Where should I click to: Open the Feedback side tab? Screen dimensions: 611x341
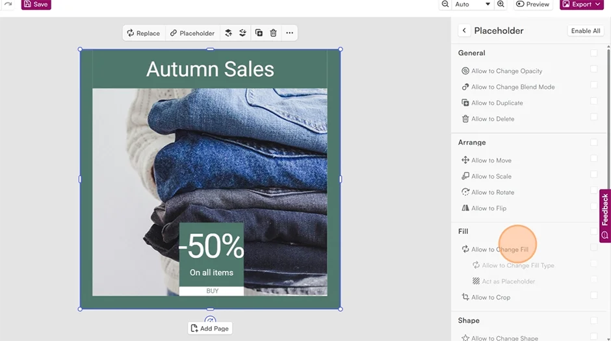click(604, 216)
